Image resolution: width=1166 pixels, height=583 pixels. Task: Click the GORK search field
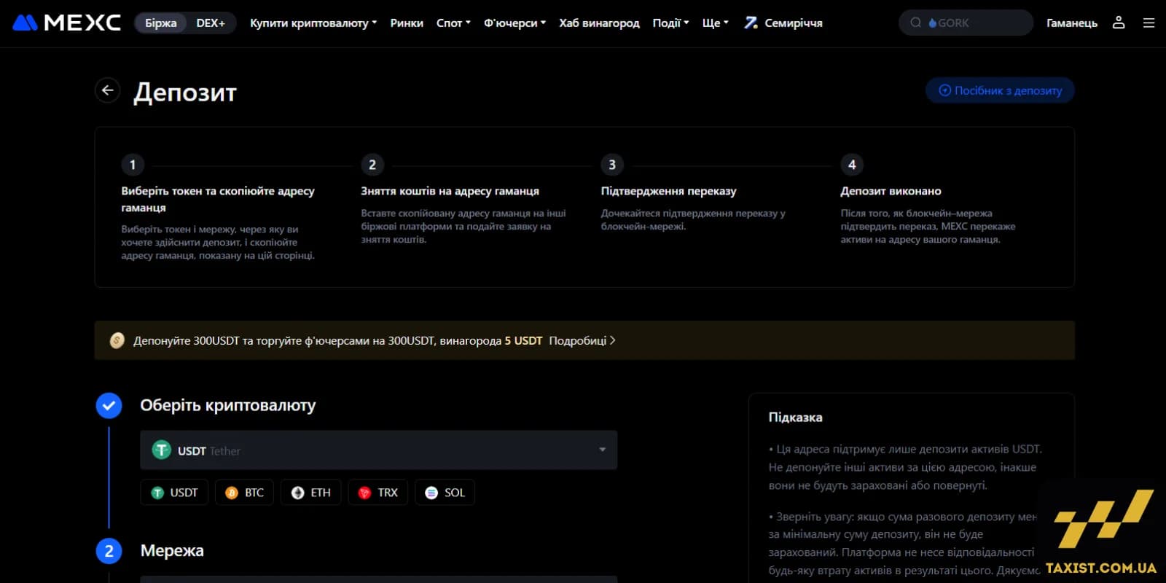click(x=966, y=23)
